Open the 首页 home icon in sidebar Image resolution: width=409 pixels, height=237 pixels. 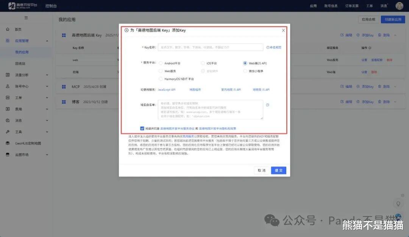point(8,29)
